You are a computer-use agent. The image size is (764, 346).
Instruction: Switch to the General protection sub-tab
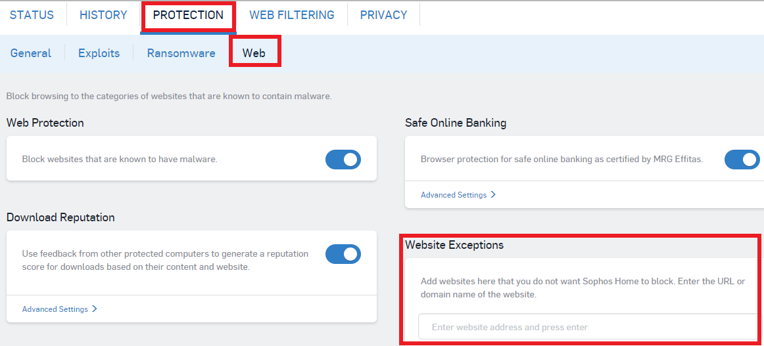31,53
